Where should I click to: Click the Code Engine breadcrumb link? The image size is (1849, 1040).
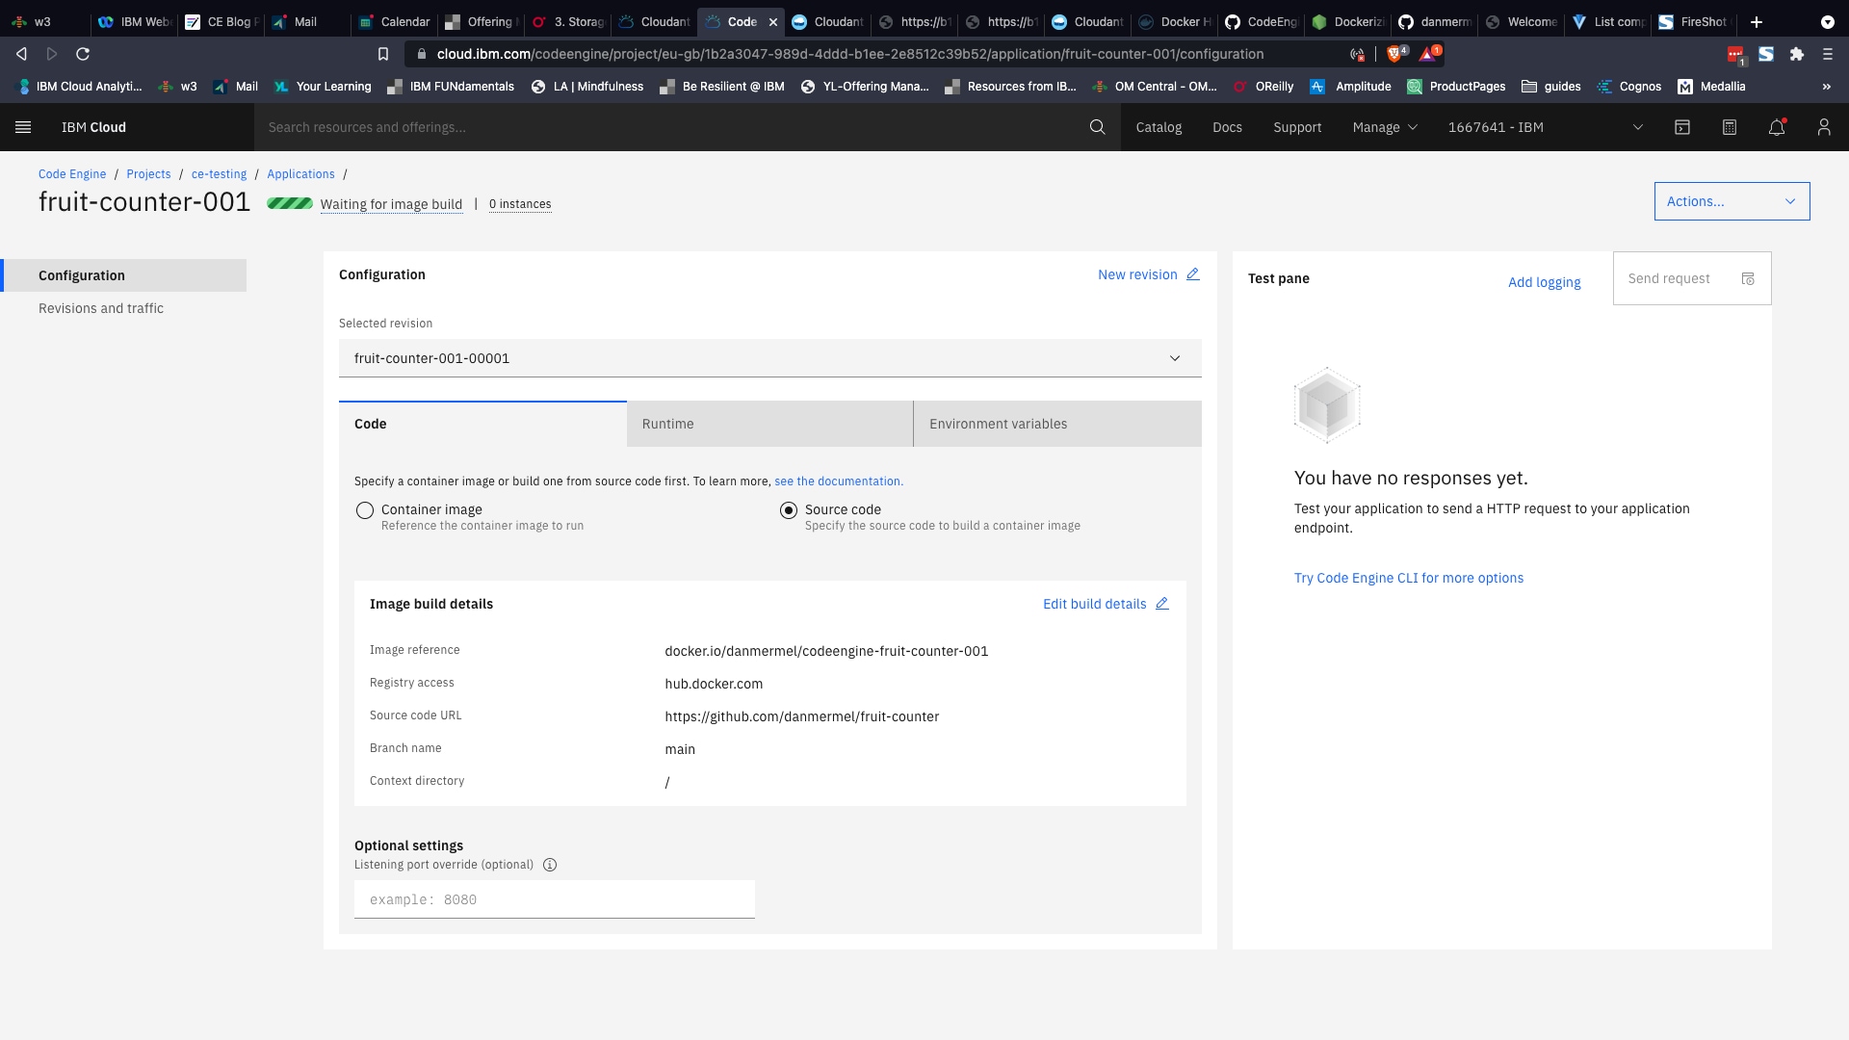click(x=72, y=174)
